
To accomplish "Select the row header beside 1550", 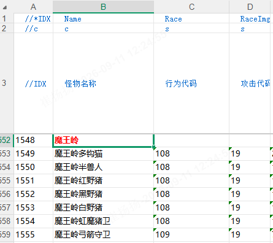I will 6,167.
